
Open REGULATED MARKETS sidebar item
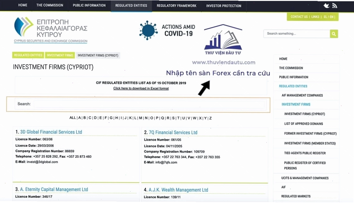(296, 196)
